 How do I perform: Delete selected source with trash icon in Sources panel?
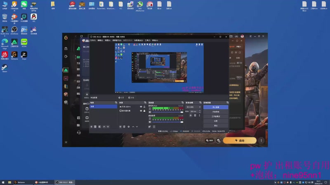[x=124, y=127]
